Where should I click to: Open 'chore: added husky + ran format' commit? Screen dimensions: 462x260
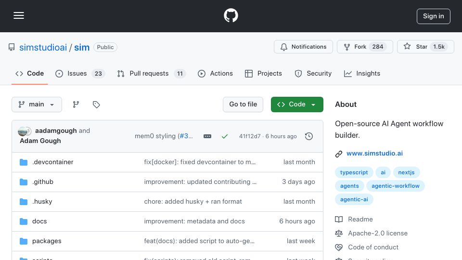pyautogui.click(x=193, y=202)
